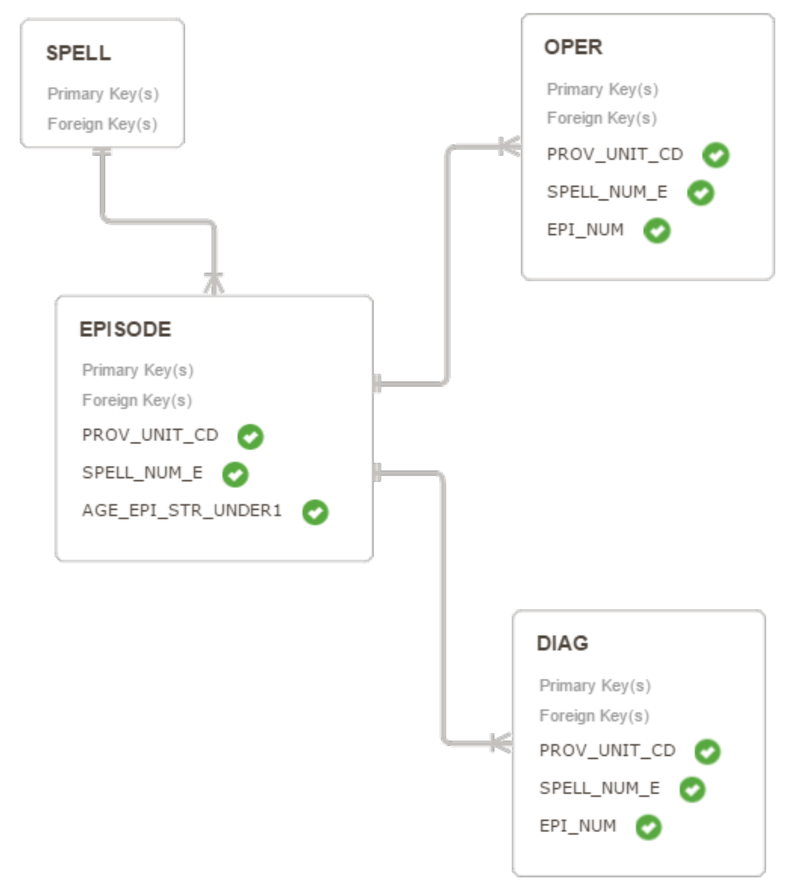Viewport: 790px width, 894px height.
Task: Click green check beside OPER EPI_NUM
Action: 657,231
